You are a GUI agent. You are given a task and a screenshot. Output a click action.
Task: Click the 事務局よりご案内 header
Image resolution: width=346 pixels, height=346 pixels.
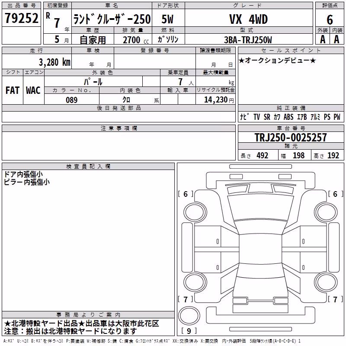(x=88, y=315)
